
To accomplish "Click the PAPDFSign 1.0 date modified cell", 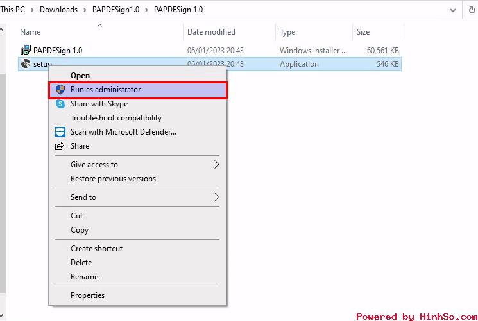I will pos(215,50).
